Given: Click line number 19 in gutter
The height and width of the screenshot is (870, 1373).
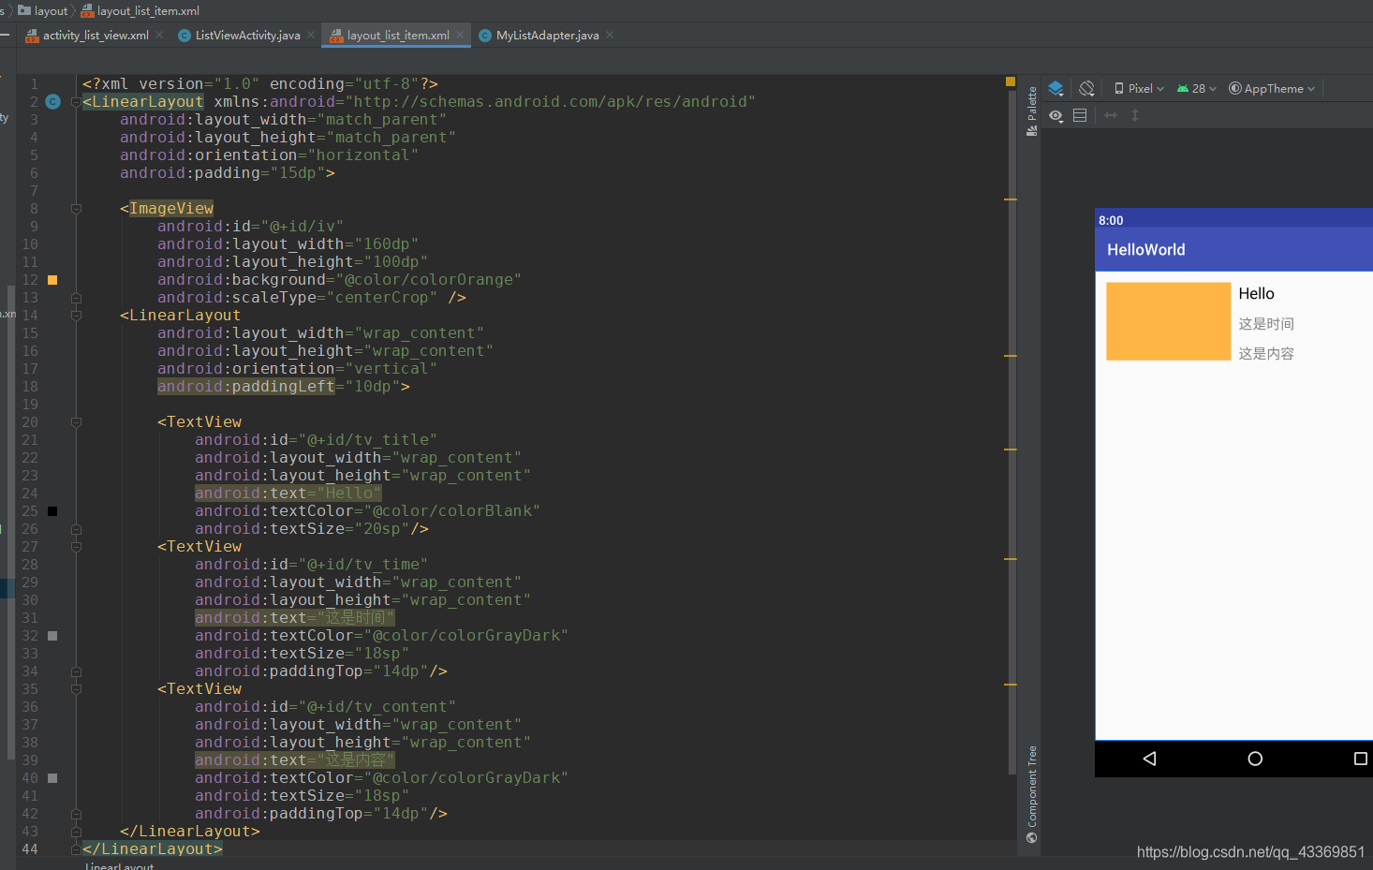Looking at the screenshot, I should tap(30, 405).
